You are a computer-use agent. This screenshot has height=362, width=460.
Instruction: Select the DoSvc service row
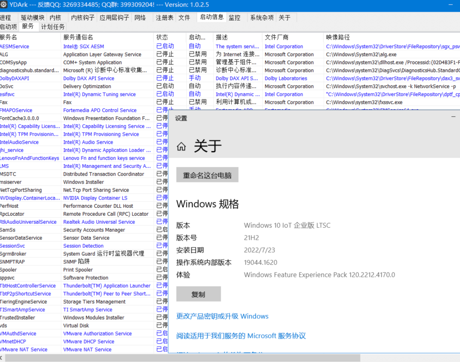tap(230, 86)
